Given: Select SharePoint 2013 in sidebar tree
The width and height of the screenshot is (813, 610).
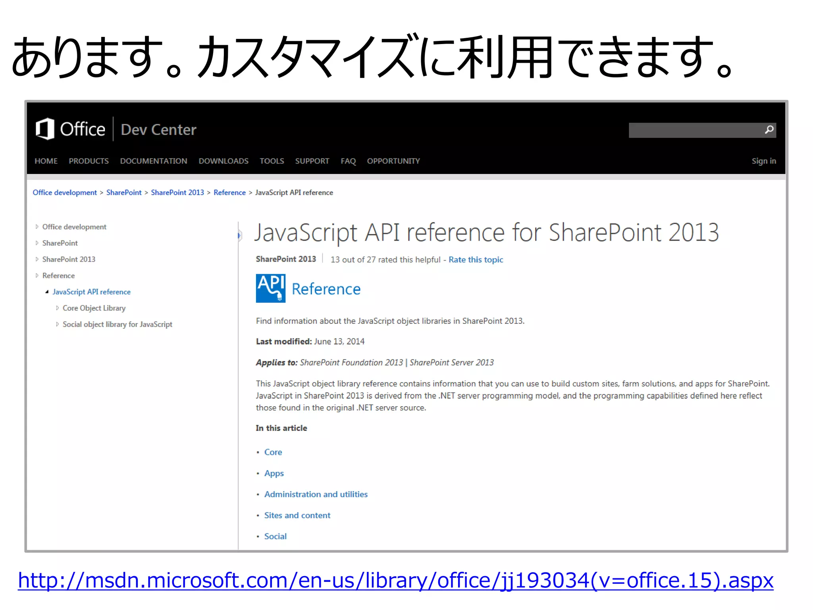Looking at the screenshot, I should (69, 259).
